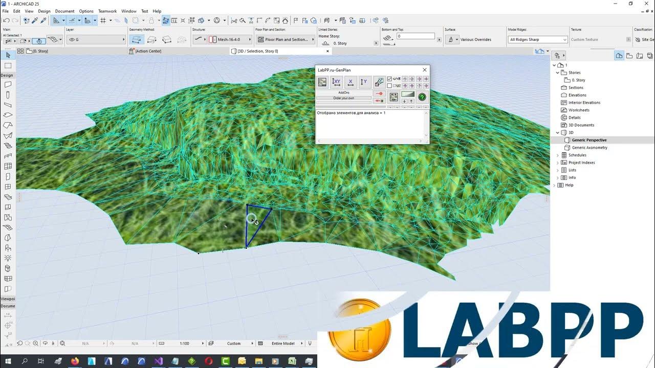This screenshot has height=368, width=655.
Task: Select Generic Axonometry in Navigator
Action: [589, 147]
